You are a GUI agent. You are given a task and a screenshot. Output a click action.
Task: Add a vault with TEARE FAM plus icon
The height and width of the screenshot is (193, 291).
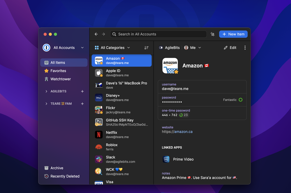point(82,104)
